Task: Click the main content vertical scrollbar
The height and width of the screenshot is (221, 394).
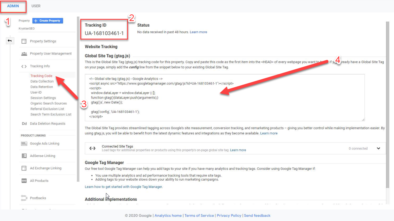Action: (388, 105)
